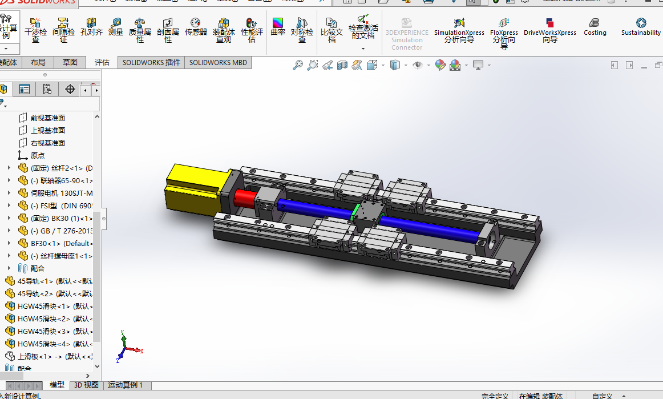Image resolution: width=663 pixels, height=399 pixels.
Task: Toggle Section View icon
Action: 342,65
